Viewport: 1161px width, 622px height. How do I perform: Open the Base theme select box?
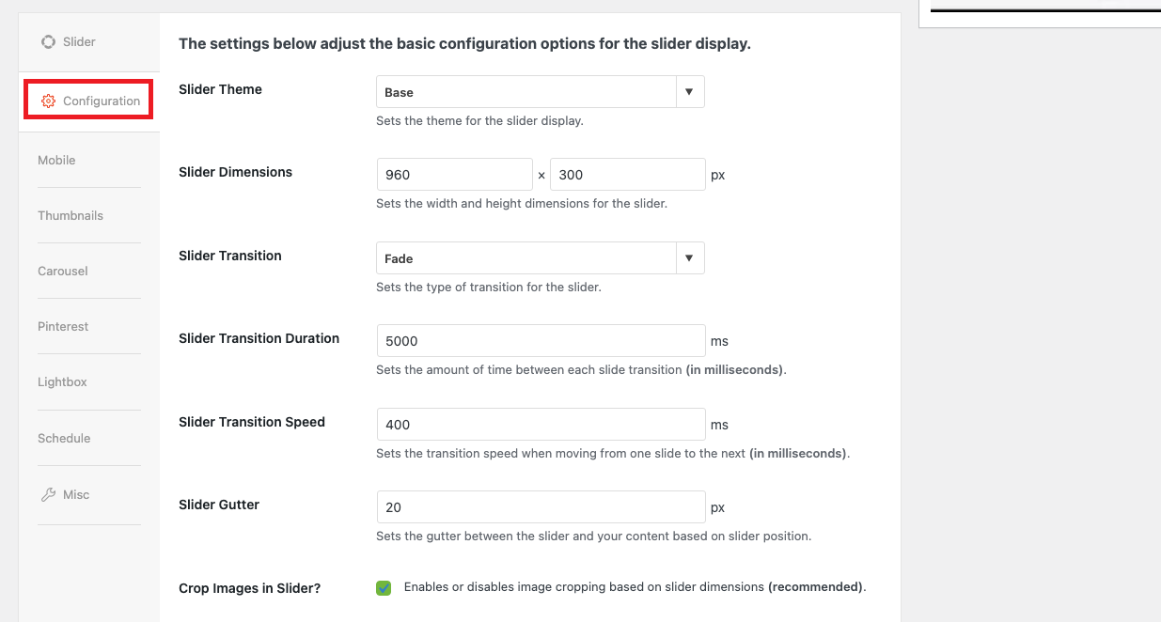[541, 92]
